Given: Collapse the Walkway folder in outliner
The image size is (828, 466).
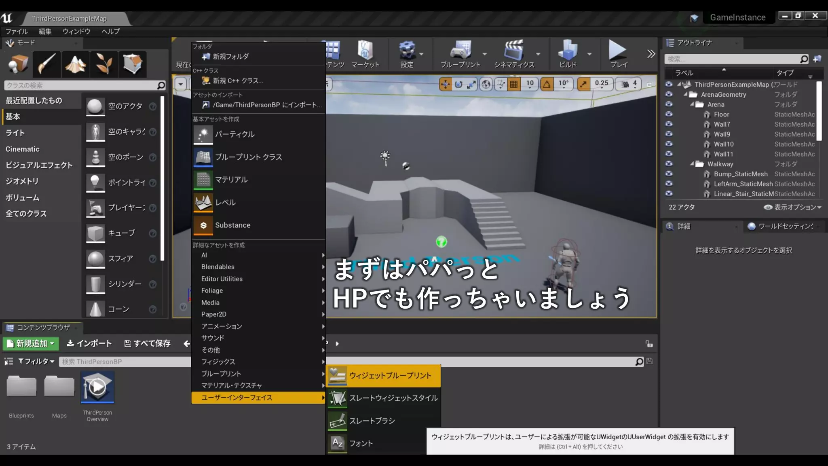Looking at the screenshot, I should pos(692,164).
